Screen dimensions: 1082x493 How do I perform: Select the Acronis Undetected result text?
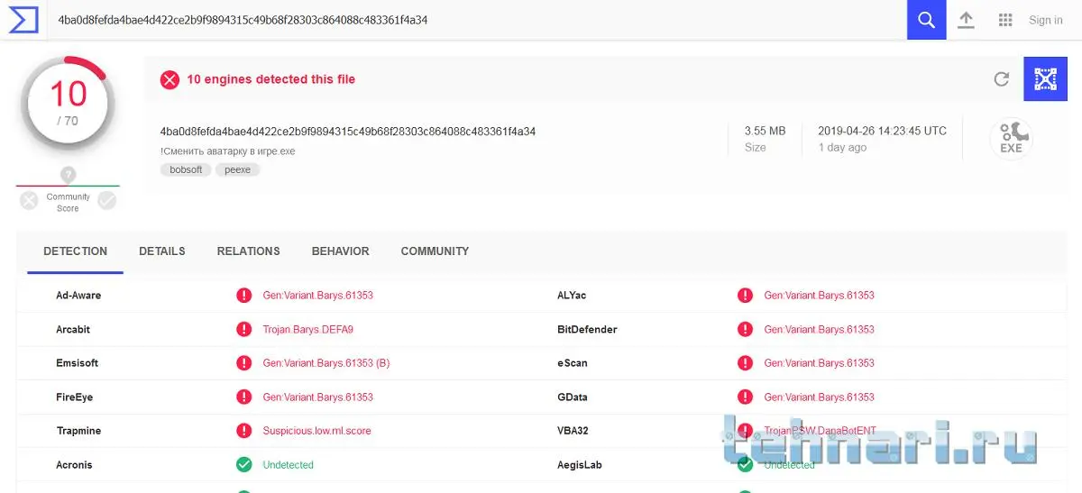coord(289,465)
